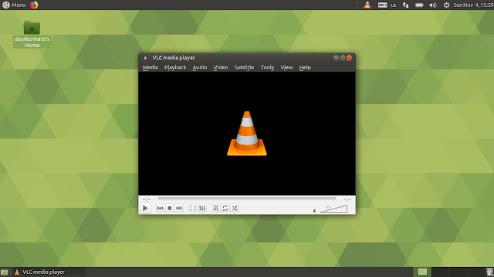Open the Subtitle menu
The width and height of the screenshot is (494, 277).
(244, 68)
